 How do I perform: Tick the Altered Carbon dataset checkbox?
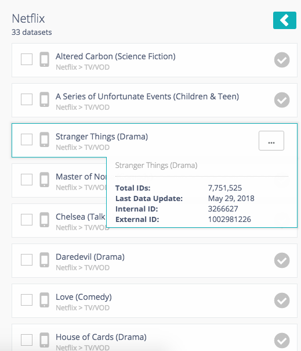click(x=27, y=59)
